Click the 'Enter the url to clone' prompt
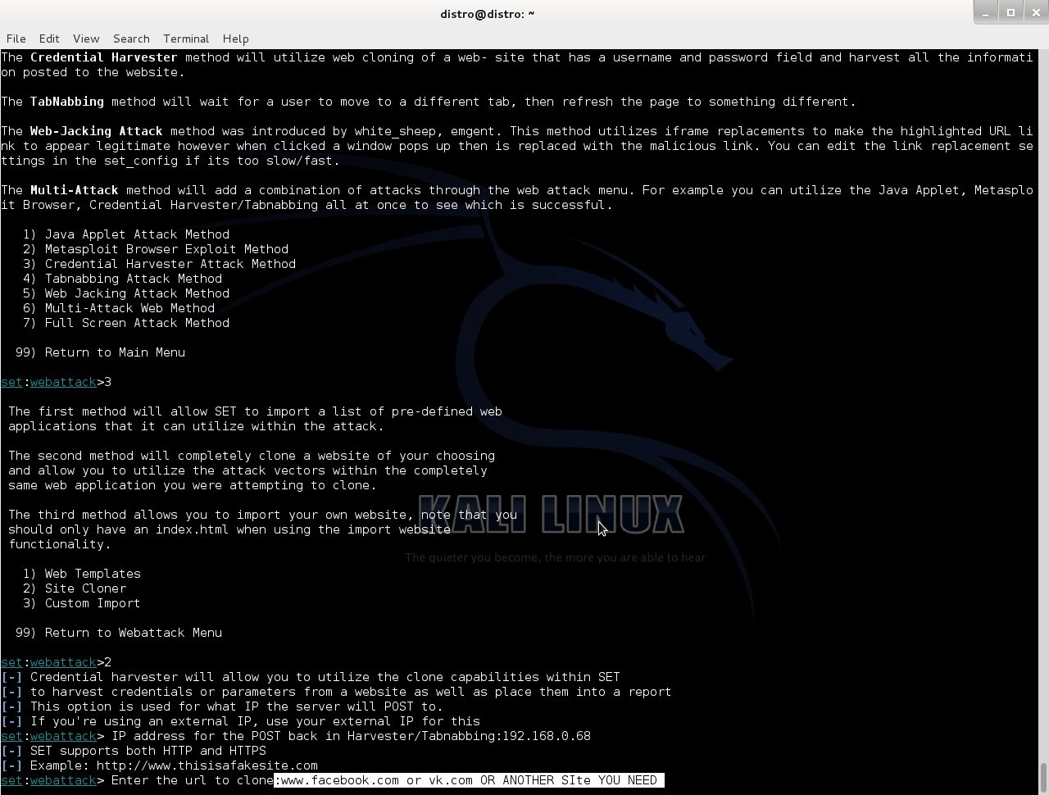 click(x=193, y=780)
